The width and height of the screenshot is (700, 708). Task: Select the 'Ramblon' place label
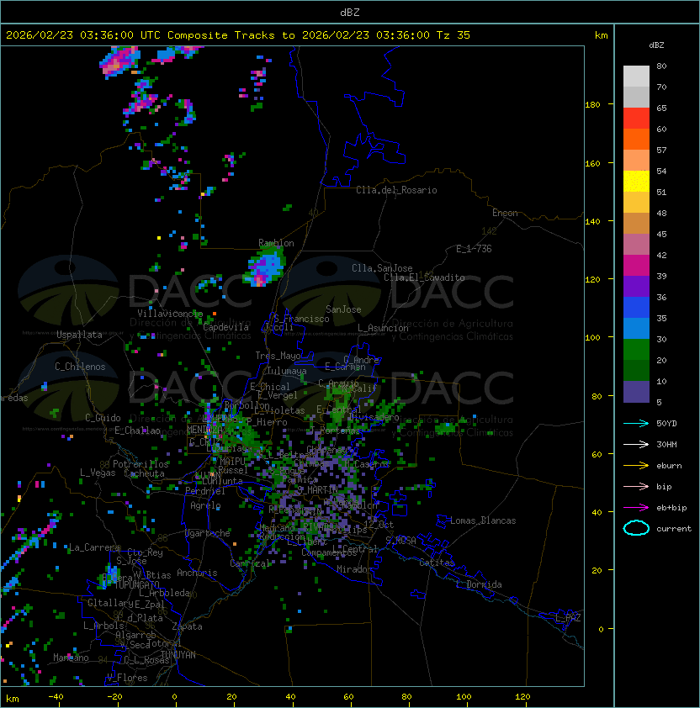click(x=276, y=243)
